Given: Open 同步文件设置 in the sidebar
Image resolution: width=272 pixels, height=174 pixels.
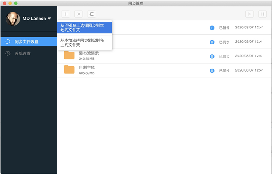Looking at the screenshot, I should tap(26, 41).
